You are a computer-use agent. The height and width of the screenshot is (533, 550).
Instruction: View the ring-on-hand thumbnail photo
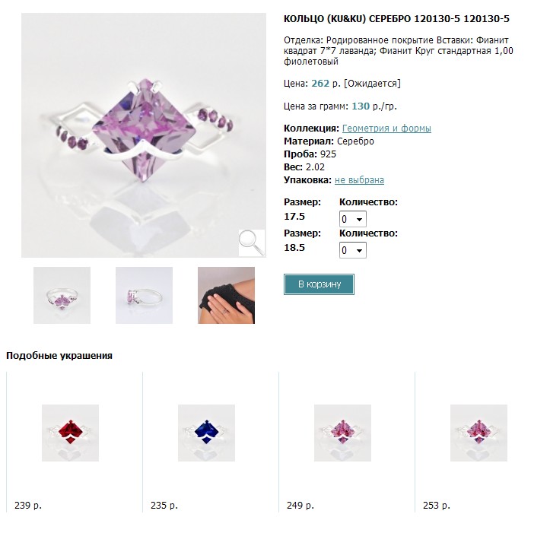(x=226, y=295)
